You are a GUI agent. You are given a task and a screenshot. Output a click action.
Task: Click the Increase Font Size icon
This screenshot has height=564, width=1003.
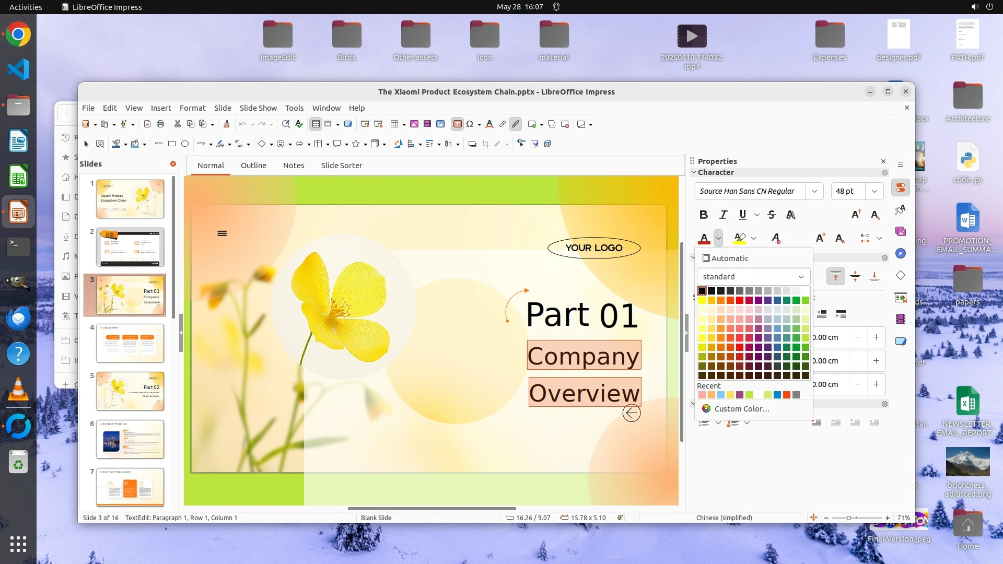(856, 215)
